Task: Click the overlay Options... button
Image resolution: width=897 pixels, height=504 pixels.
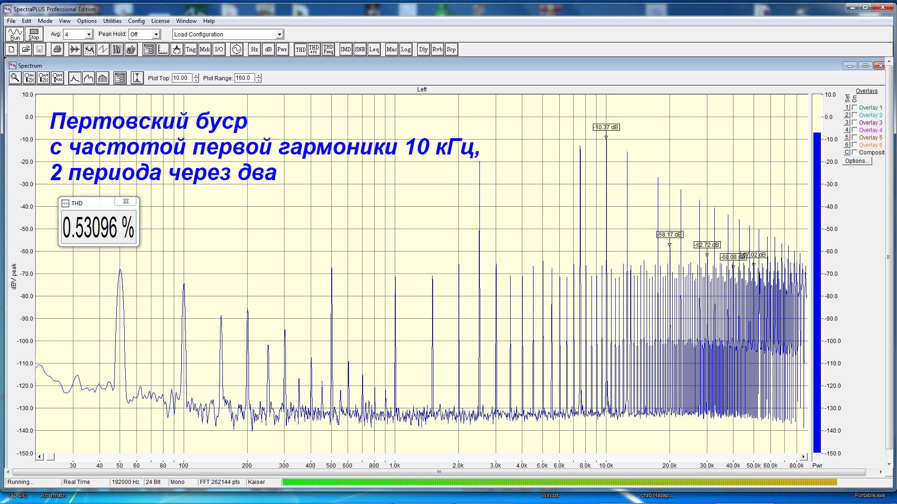Action: point(857,161)
